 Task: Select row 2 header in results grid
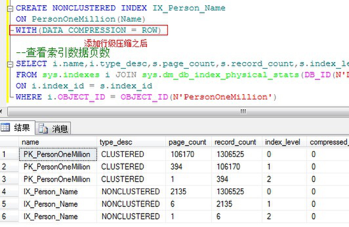pos(9,166)
